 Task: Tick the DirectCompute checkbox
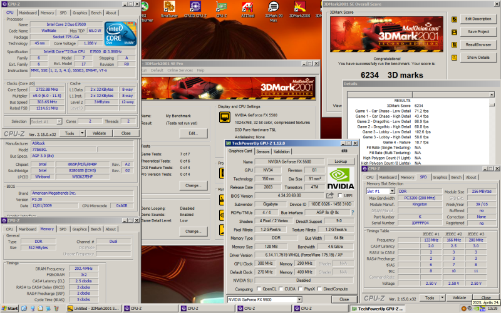(319, 289)
